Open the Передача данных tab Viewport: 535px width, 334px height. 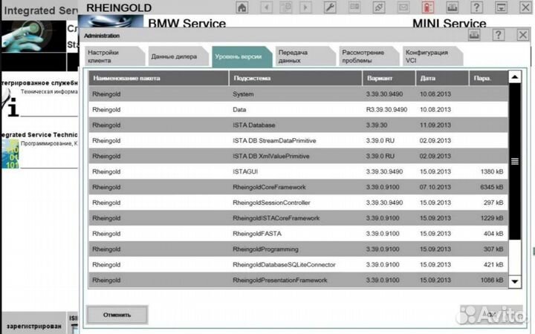[305, 56]
